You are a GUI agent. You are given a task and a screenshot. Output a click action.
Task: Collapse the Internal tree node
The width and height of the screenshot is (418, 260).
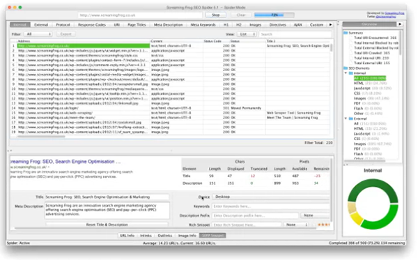coord(346,73)
